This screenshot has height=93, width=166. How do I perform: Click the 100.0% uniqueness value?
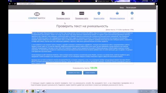pyautogui.click(x=94, y=68)
